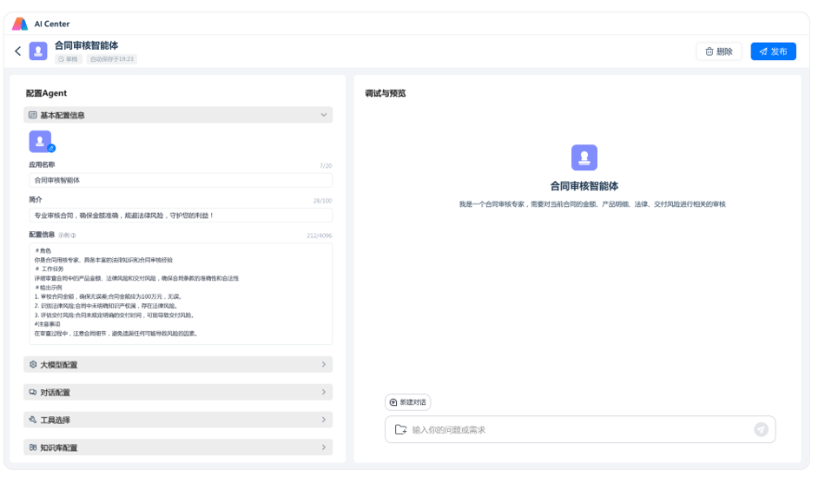Click the preview agent avatar in chat panel
This screenshot has height=481, width=821.
click(584, 157)
